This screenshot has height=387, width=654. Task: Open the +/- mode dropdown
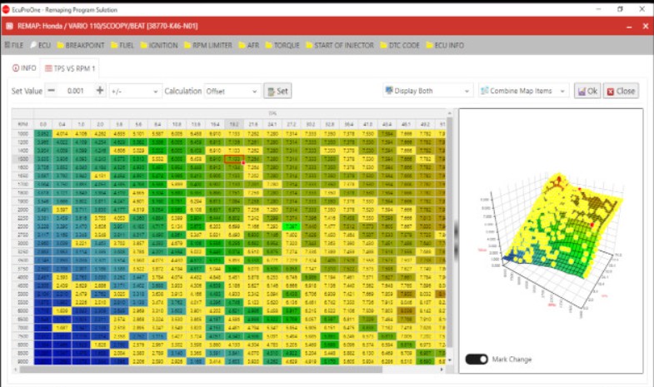(x=135, y=92)
